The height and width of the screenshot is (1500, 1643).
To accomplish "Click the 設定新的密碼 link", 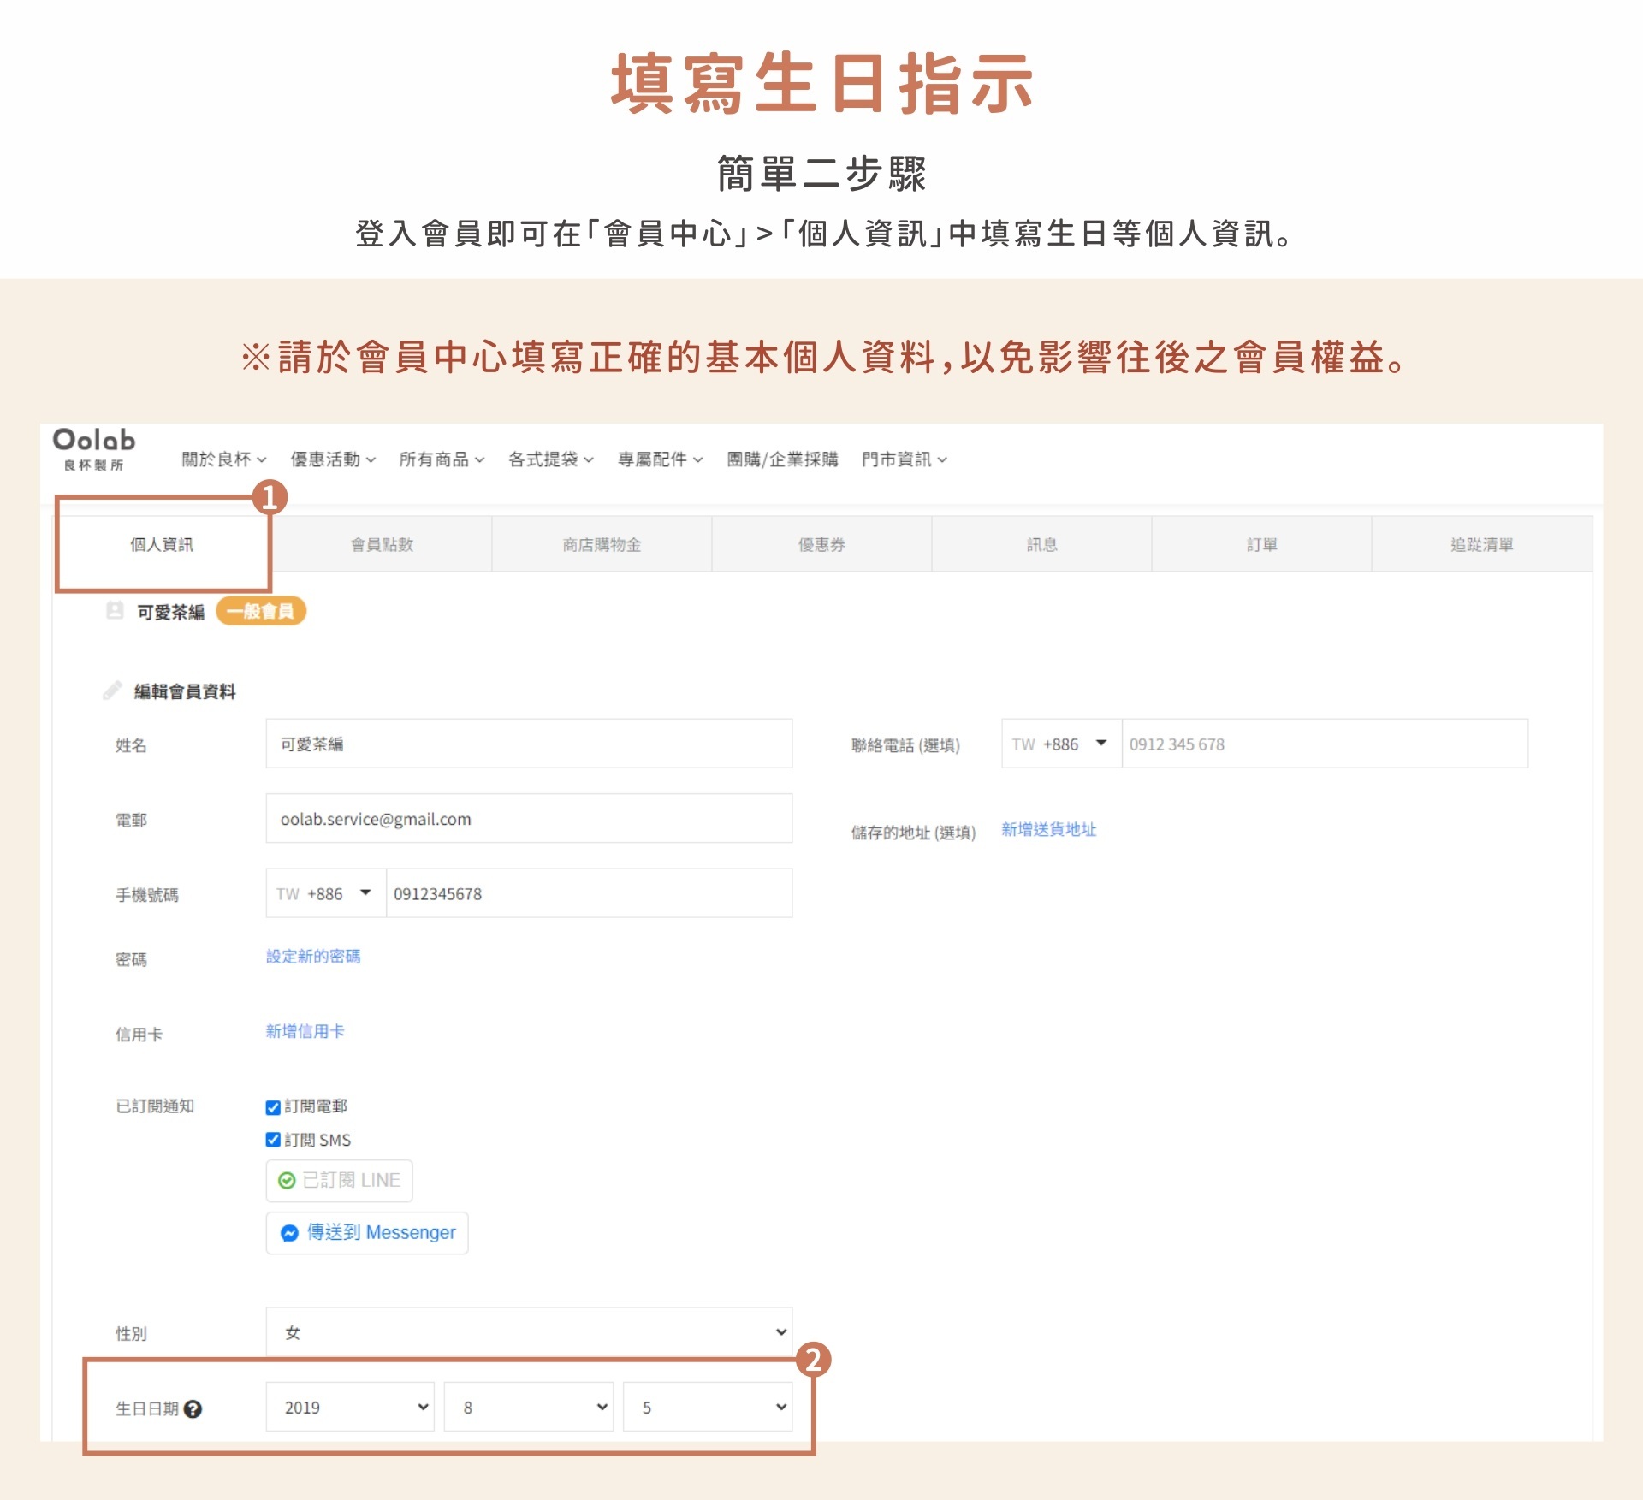I will (x=313, y=956).
